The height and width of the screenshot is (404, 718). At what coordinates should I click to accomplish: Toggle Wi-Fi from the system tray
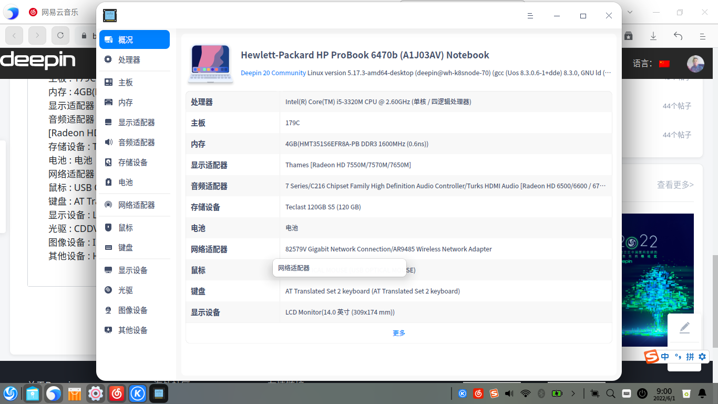click(525, 393)
